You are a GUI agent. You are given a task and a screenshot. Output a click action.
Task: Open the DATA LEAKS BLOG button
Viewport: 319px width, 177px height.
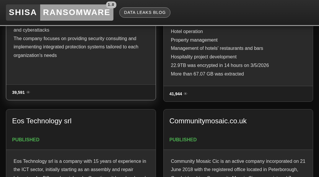[x=145, y=13]
